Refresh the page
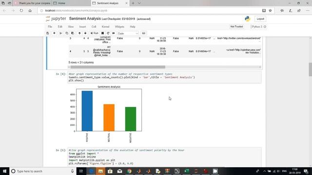 pos(21,11)
